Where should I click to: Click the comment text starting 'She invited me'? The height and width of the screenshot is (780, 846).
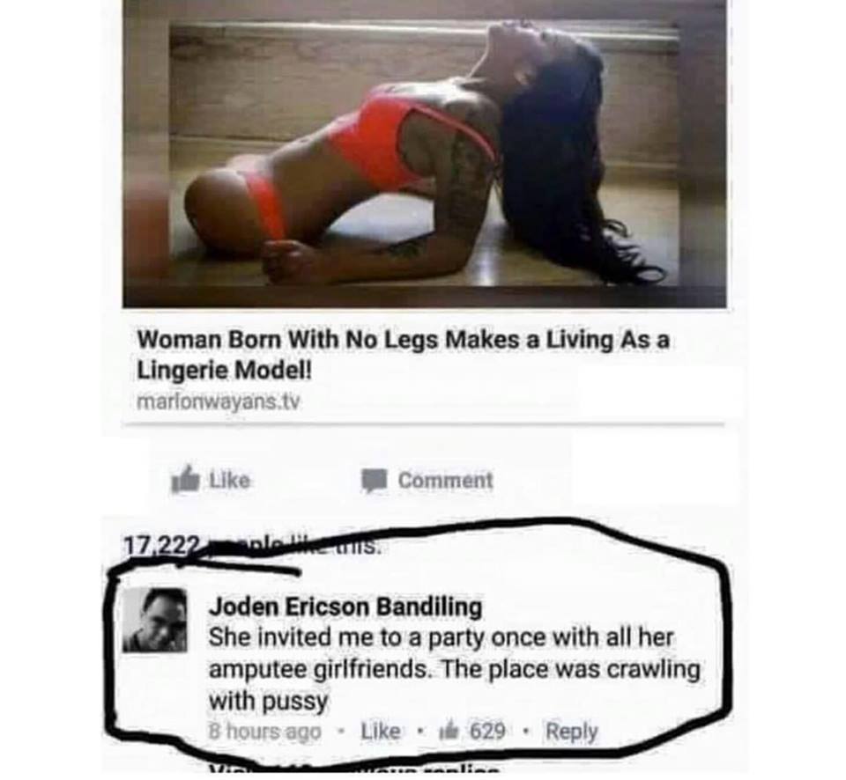454,669
